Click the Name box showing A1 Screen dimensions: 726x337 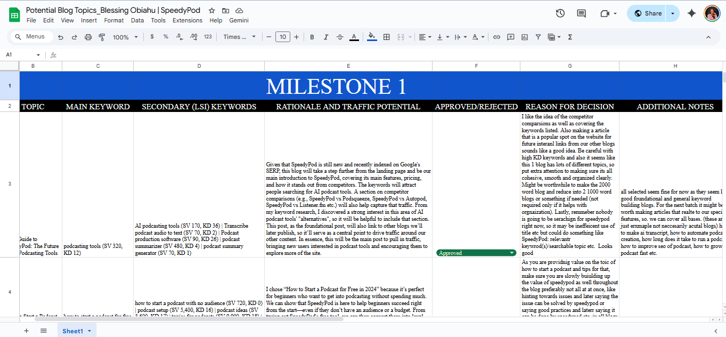pyautogui.click(x=19, y=55)
